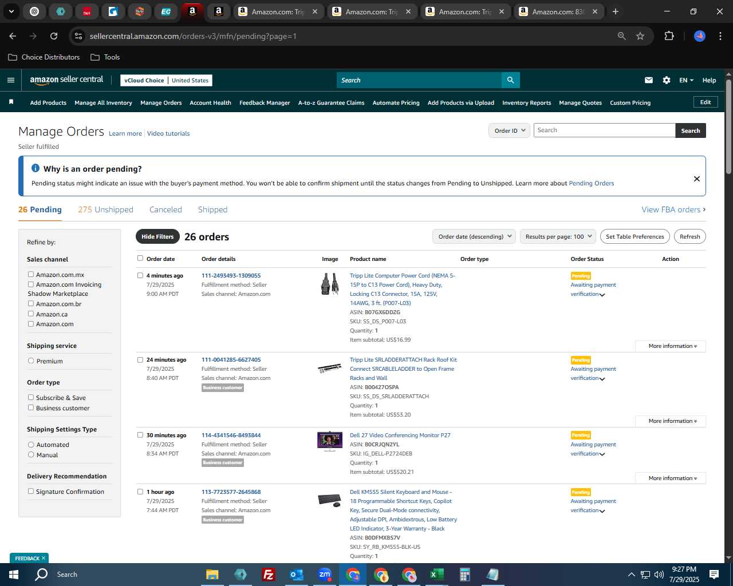Check the Signature Confirmation filter
This screenshot has width=733, height=586.
pyautogui.click(x=31, y=491)
